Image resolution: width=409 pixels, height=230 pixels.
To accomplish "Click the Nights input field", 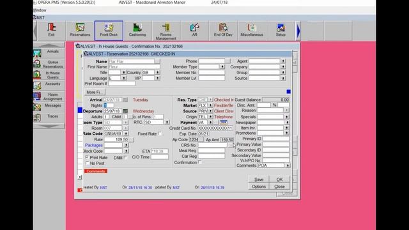I will coord(109,105).
